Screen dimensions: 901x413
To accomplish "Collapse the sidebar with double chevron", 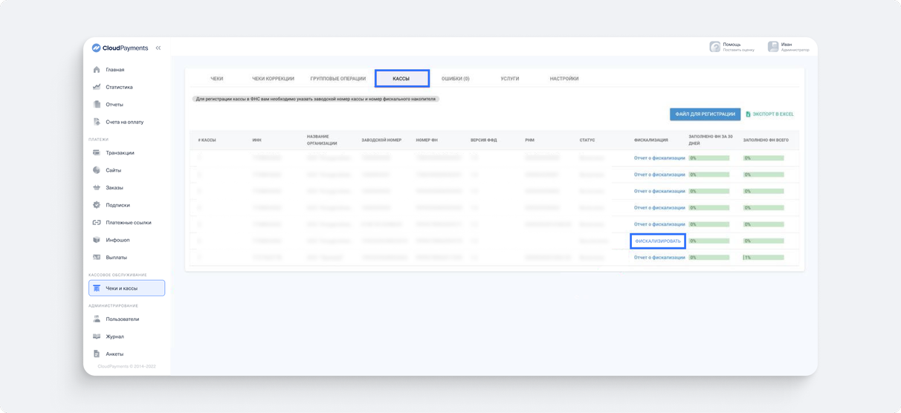I will pyautogui.click(x=158, y=48).
